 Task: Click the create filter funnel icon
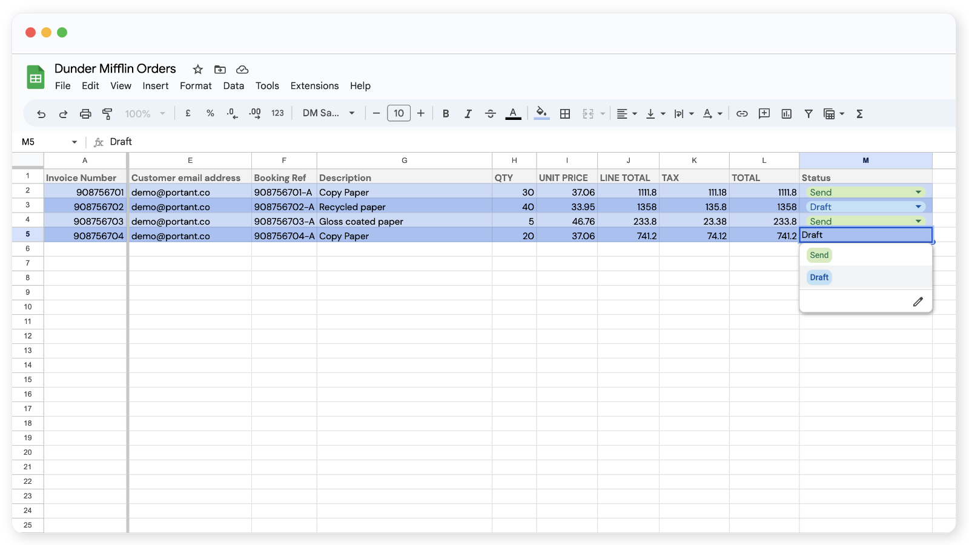(808, 114)
